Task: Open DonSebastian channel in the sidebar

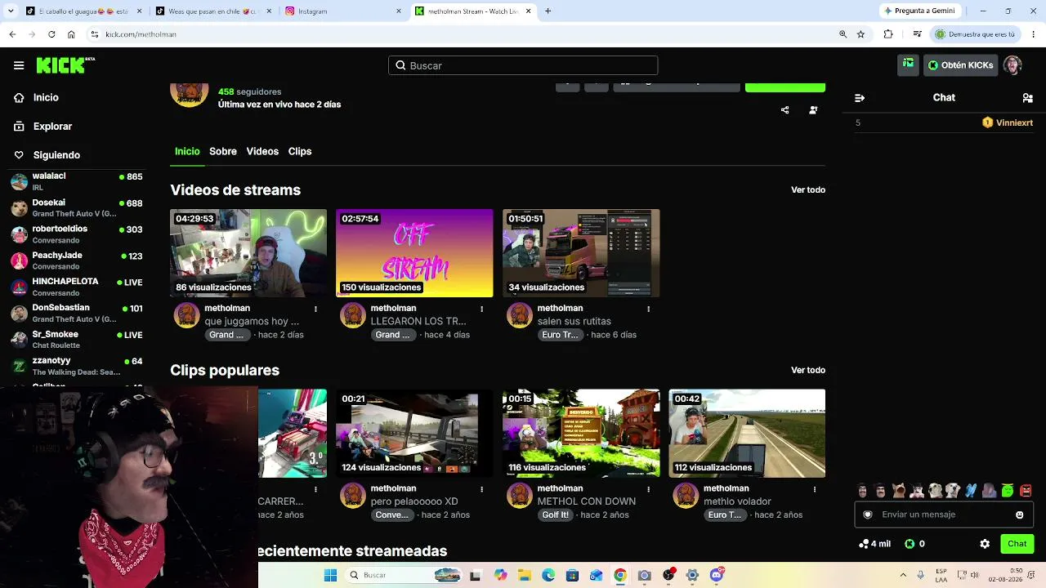Action: (x=78, y=313)
